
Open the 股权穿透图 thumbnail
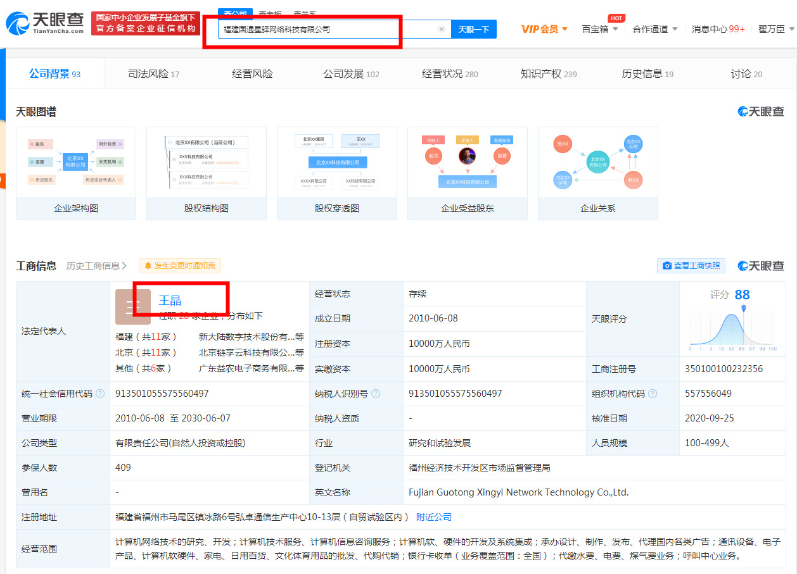[x=337, y=173]
